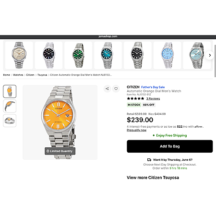Click the share icon above the product image
Viewport: 216px width, 216px height.
[107, 89]
